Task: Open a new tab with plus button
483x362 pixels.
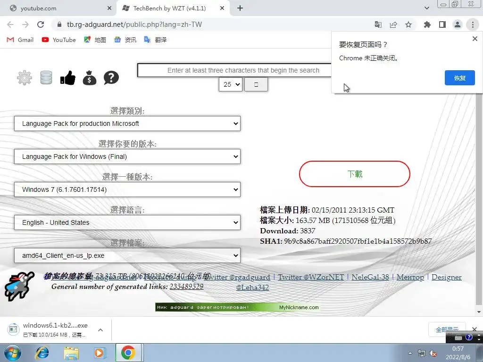Action: pyautogui.click(x=240, y=8)
